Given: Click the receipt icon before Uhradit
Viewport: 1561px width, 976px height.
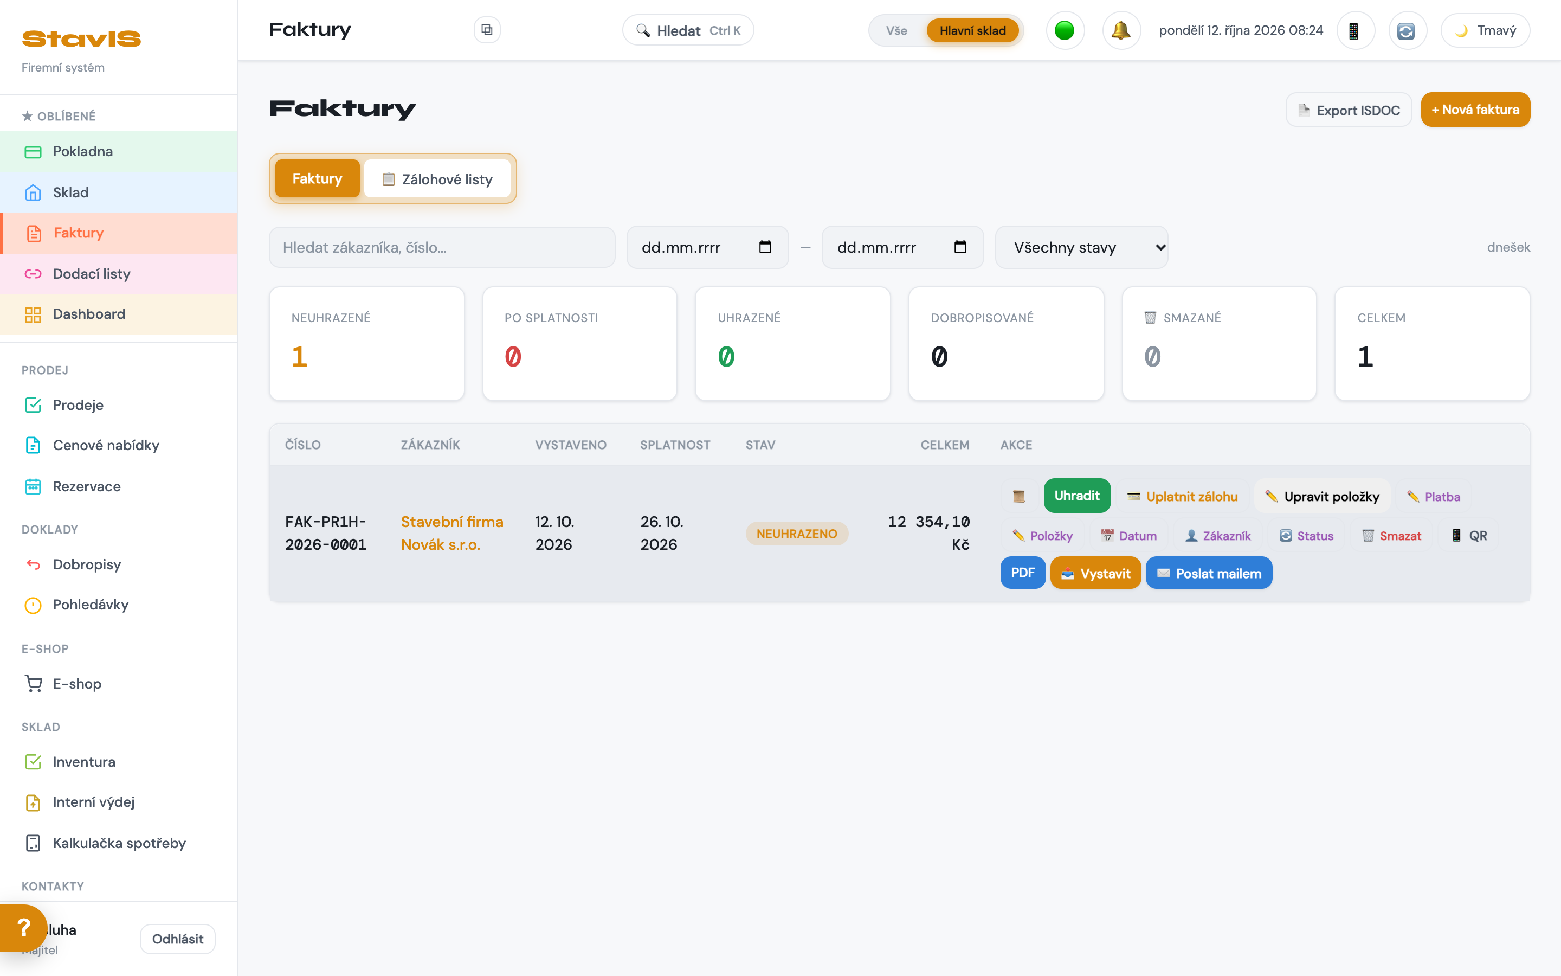Looking at the screenshot, I should pyautogui.click(x=1018, y=496).
